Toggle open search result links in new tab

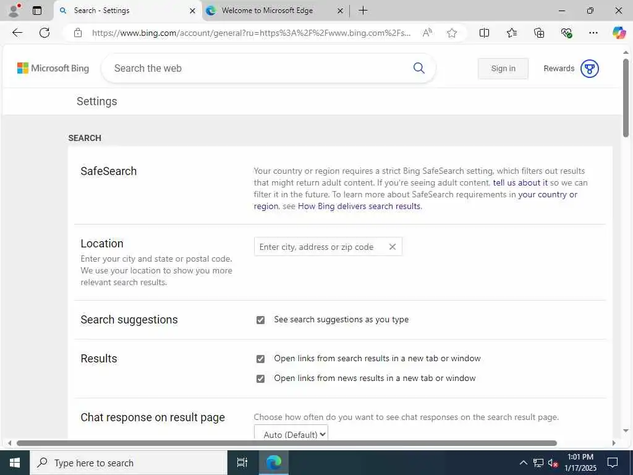tap(260, 359)
